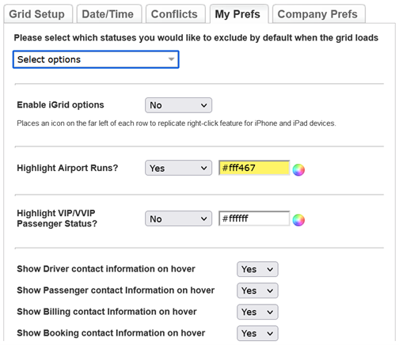
Task: Open Show Booking contact Information dropdown
Action: (x=257, y=333)
